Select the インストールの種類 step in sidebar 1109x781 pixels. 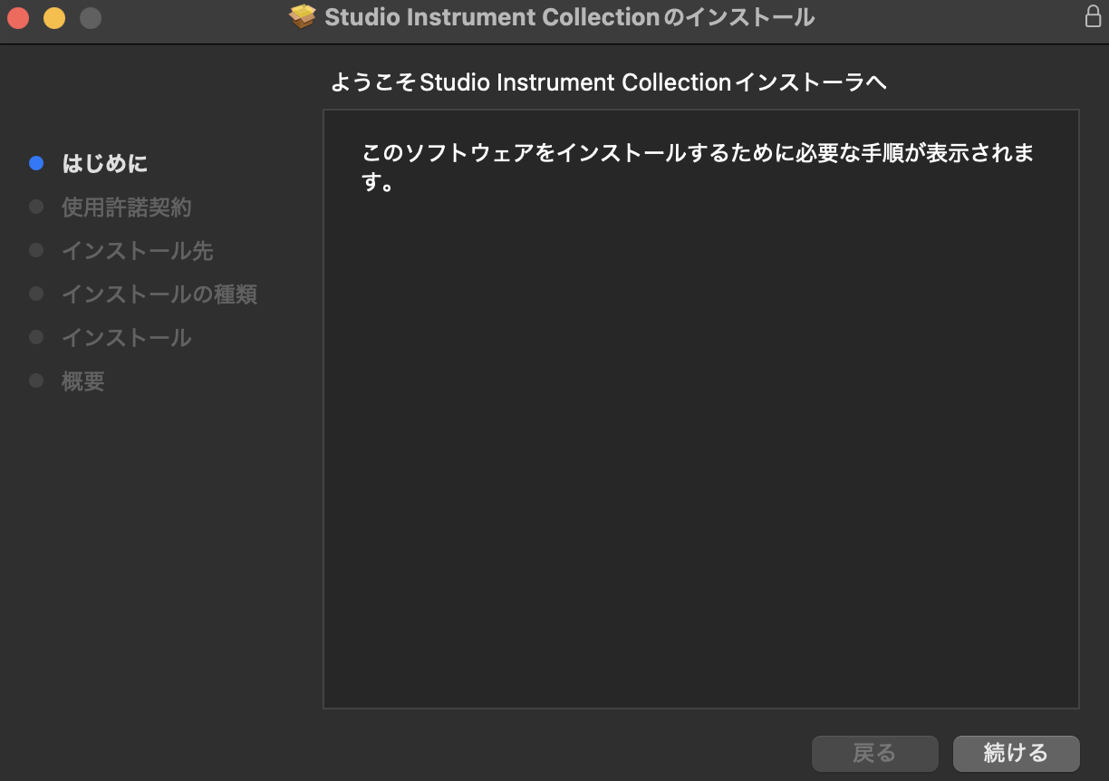pyautogui.click(x=159, y=294)
